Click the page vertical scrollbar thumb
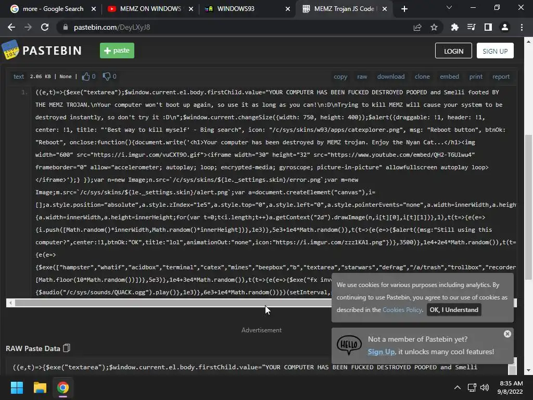 tap(528, 207)
